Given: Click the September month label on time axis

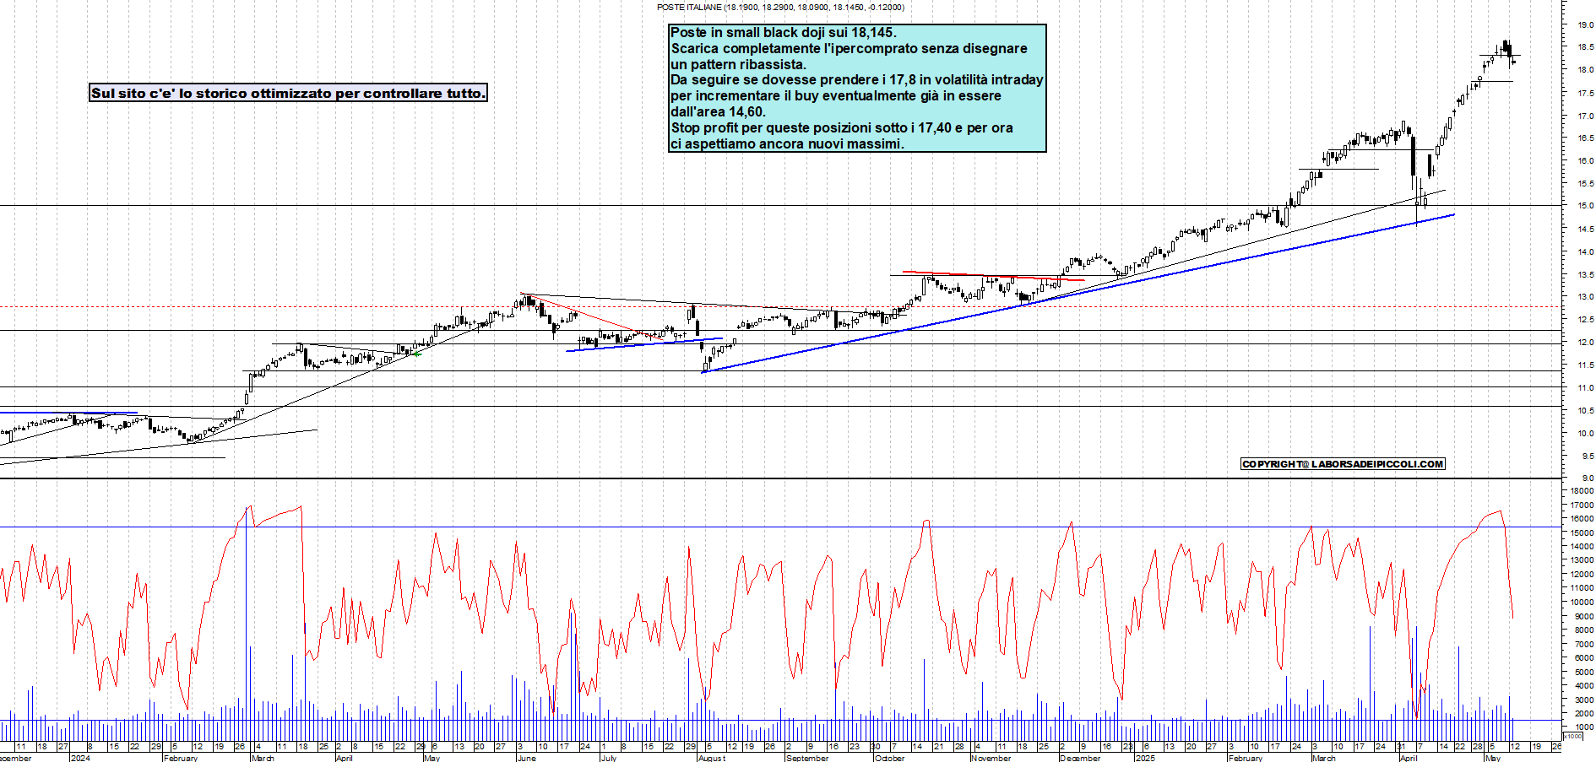Looking at the screenshot, I should click(x=807, y=758).
